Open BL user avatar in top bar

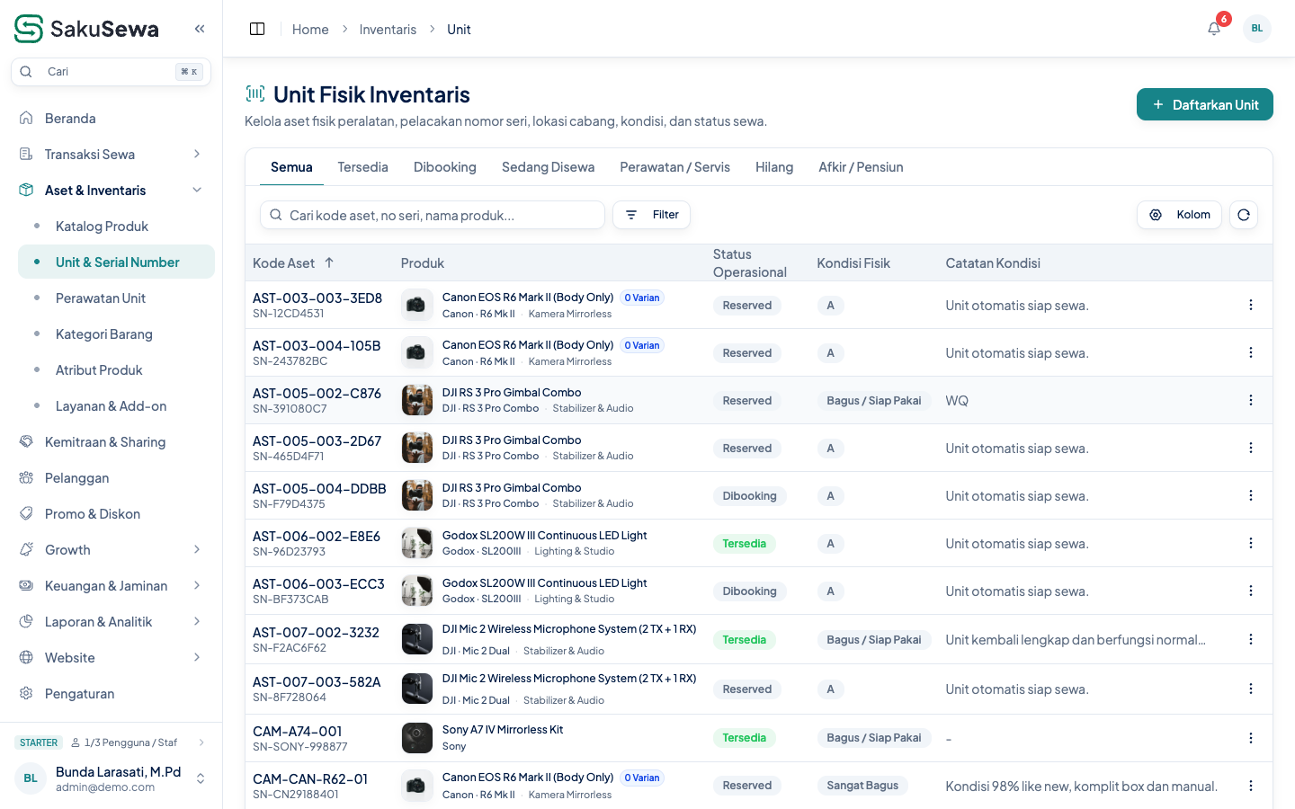pos(1257,29)
